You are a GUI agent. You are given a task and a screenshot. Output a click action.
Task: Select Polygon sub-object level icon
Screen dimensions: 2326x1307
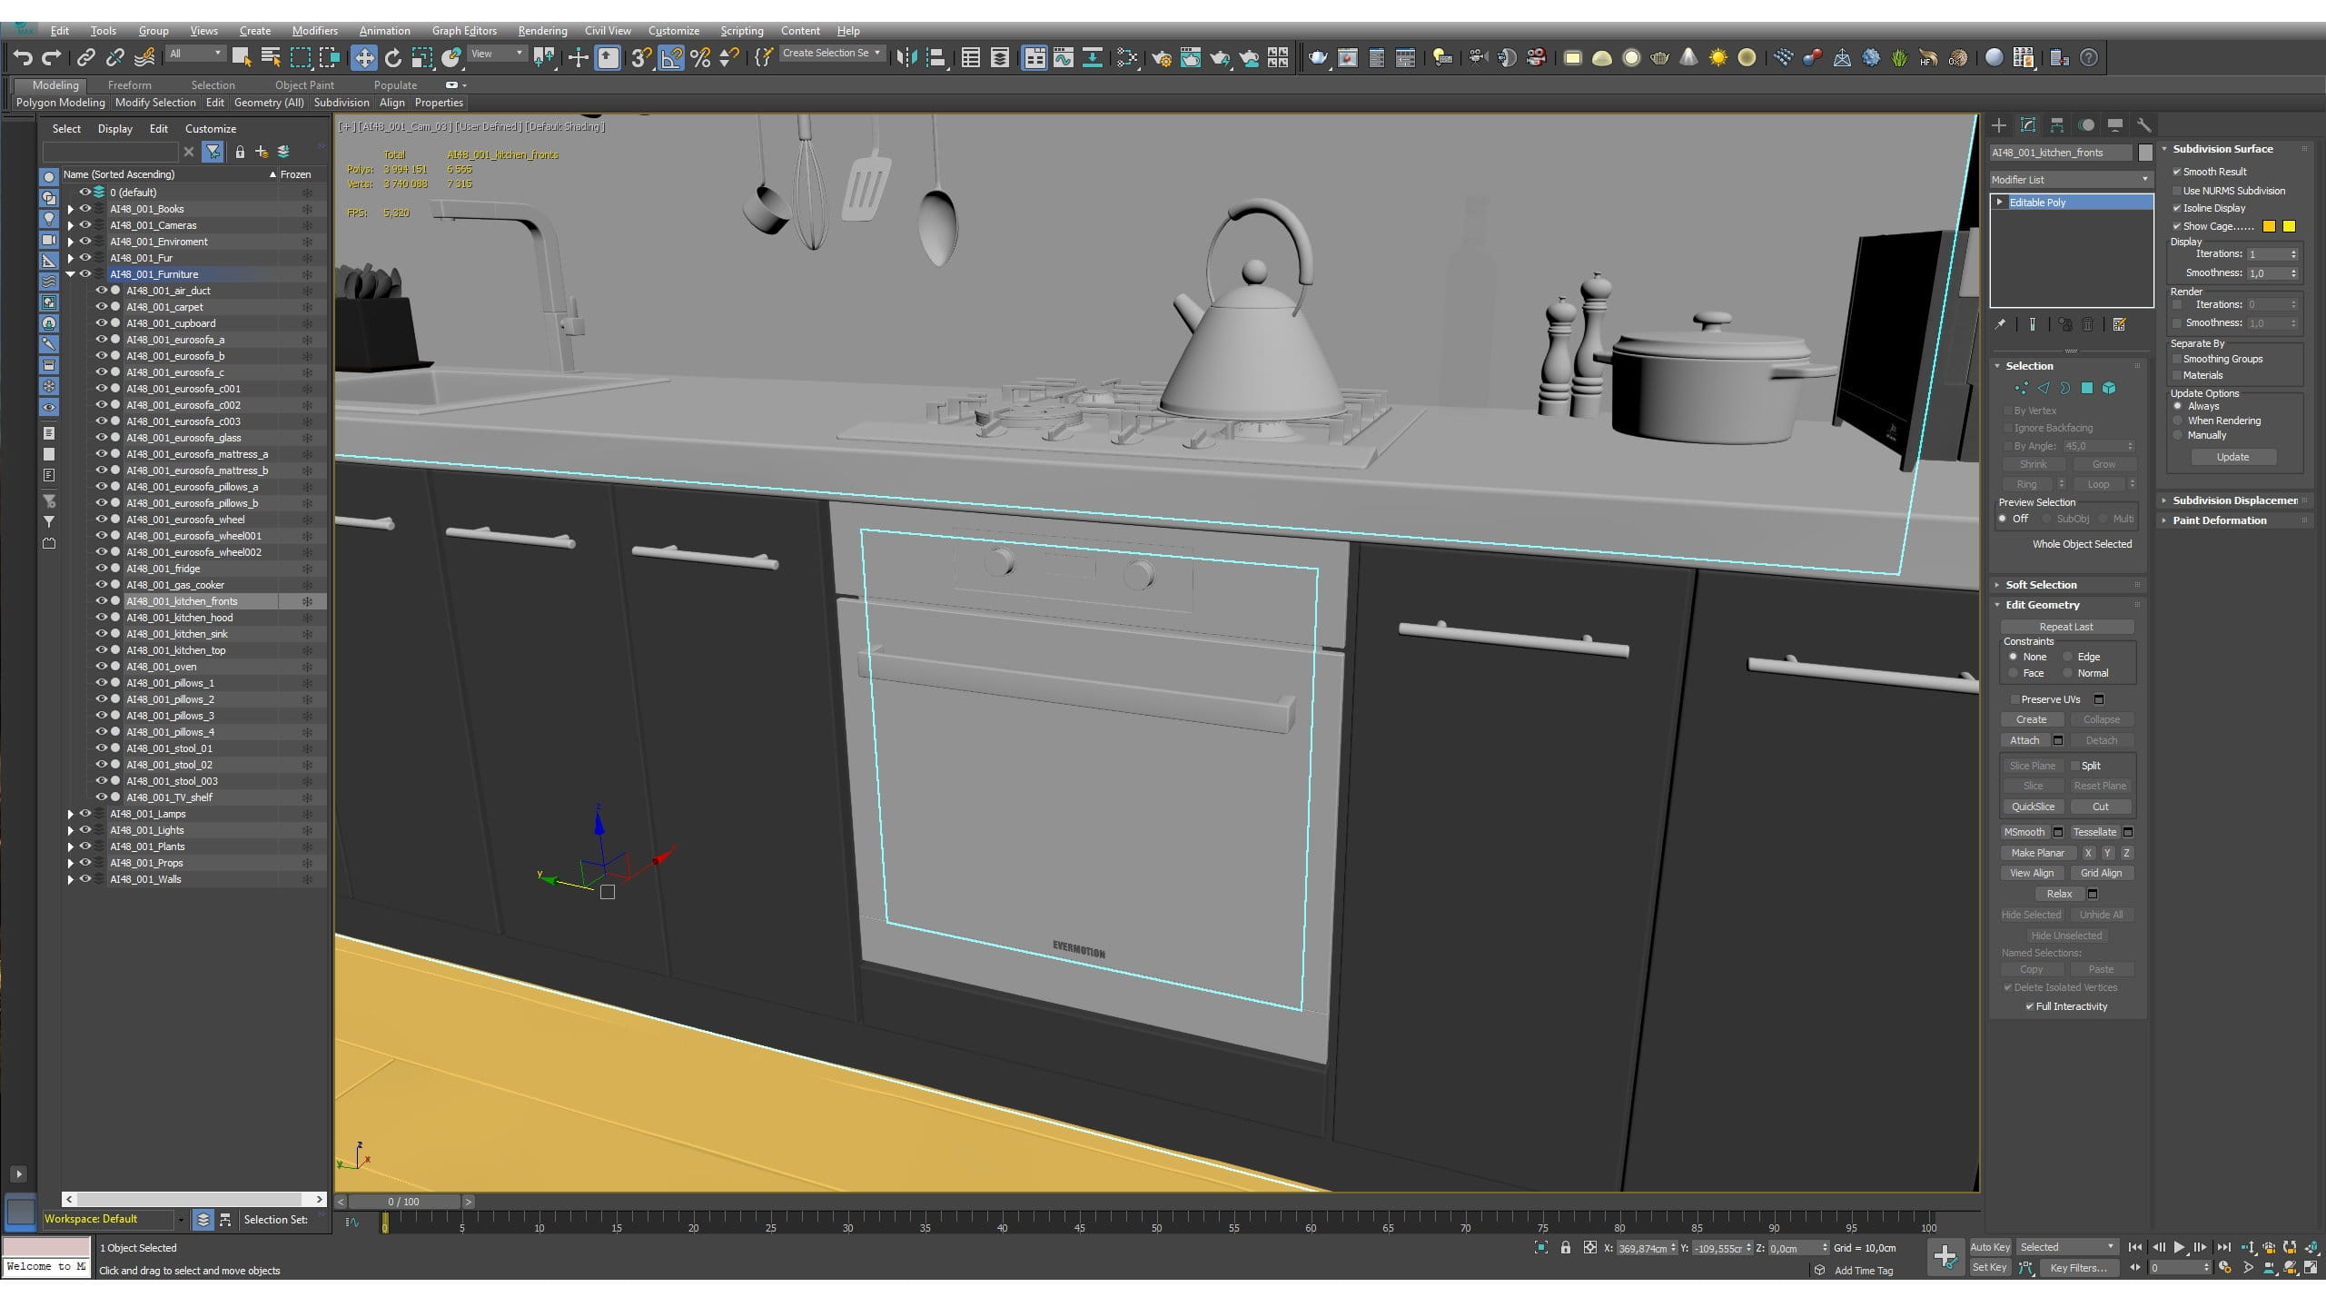(x=2086, y=388)
